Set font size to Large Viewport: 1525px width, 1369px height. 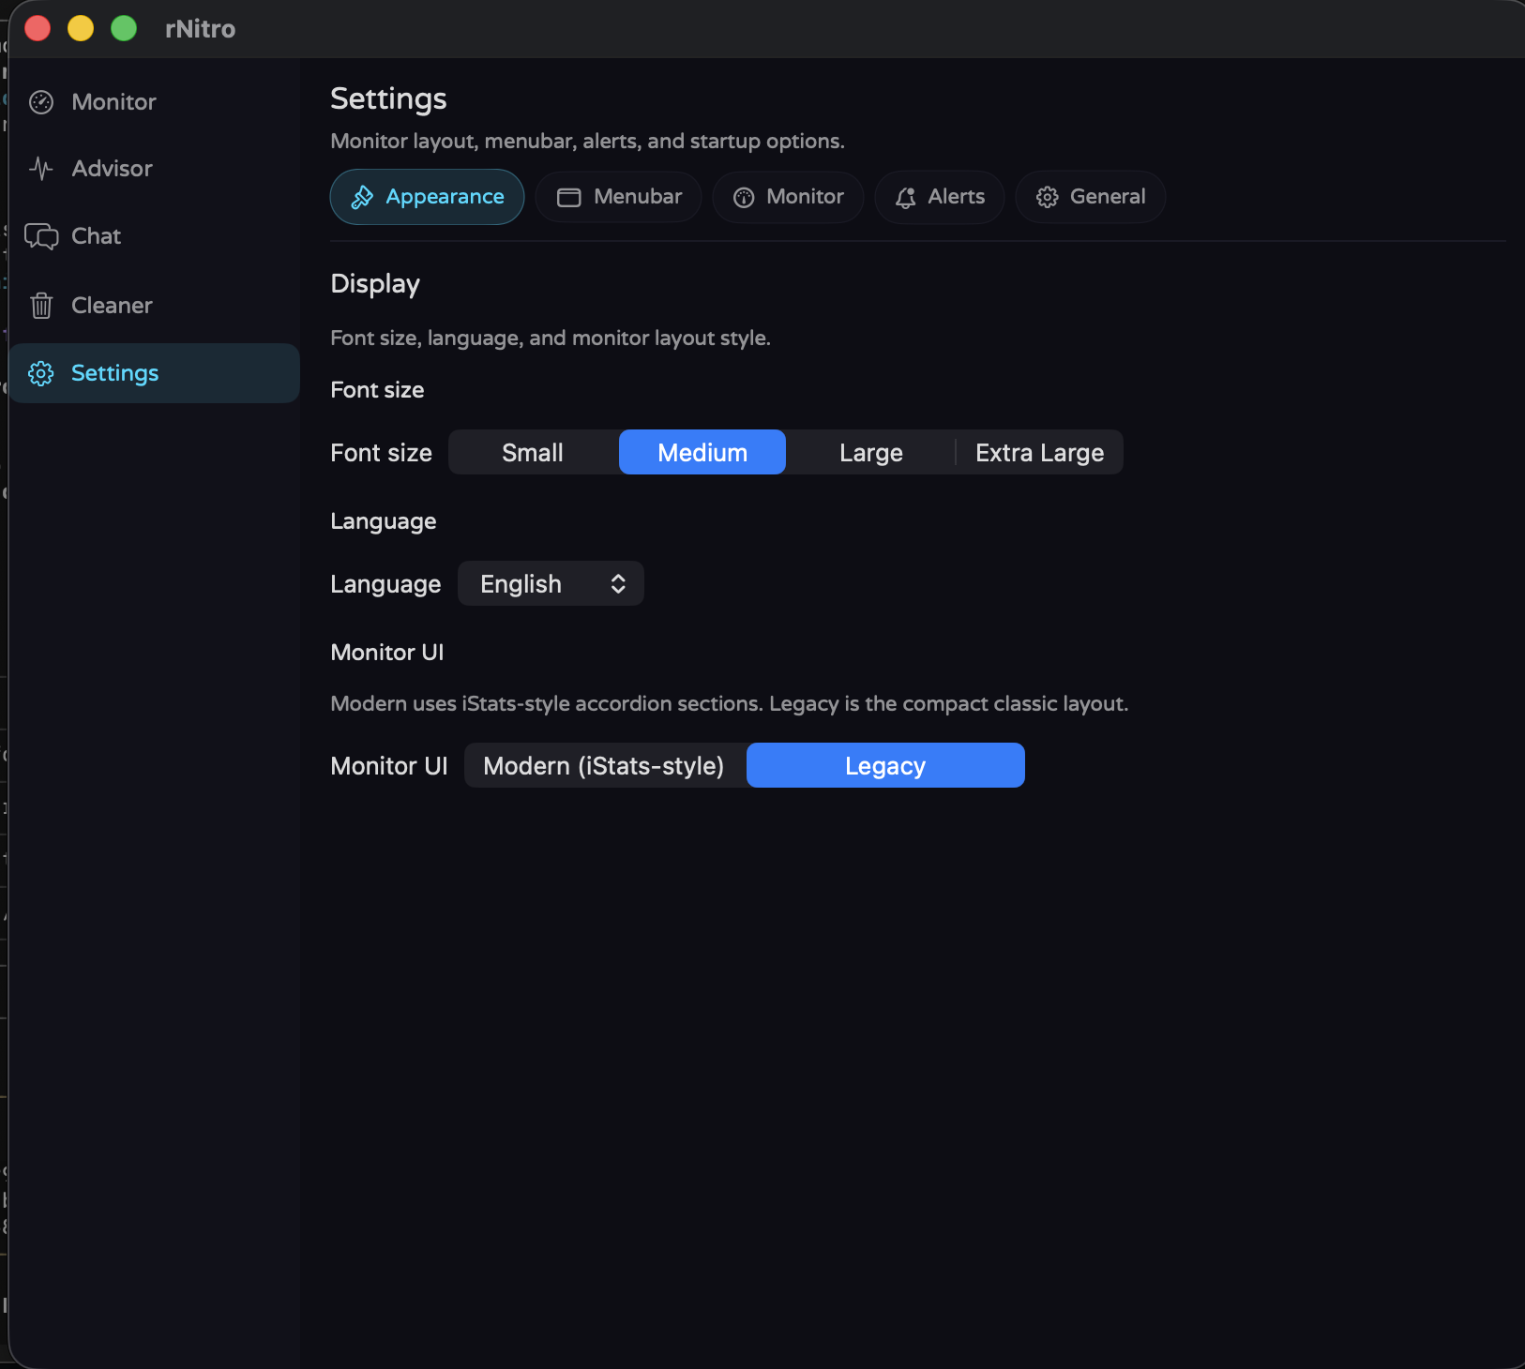(871, 453)
